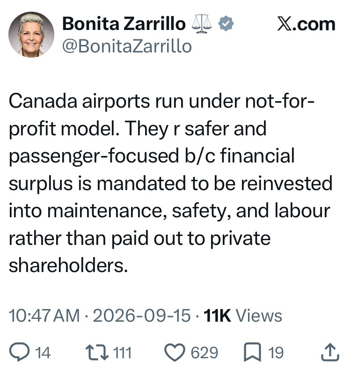Open Bonita Zarrillo's profile picture
This screenshot has height=376, width=351.
(31, 35)
